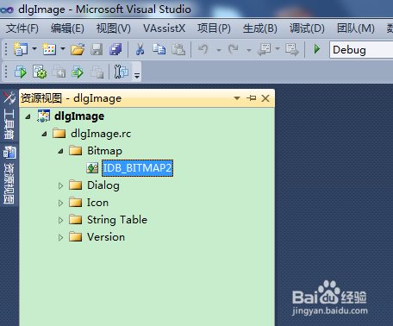The height and width of the screenshot is (326, 393).
Task: Expand the Dialog folder
Action: pyautogui.click(x=60, y=185)
